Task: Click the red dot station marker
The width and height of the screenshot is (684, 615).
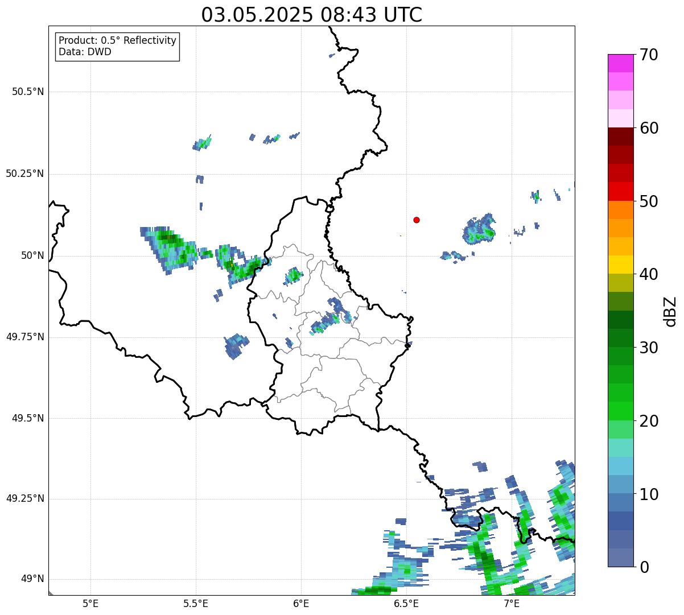Action: coord(417,220)
